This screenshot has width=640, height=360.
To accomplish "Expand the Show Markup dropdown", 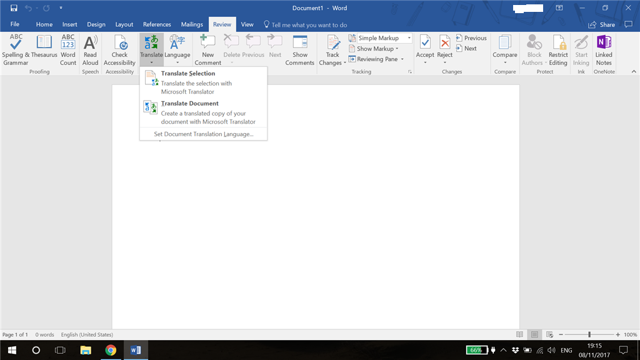I will point(374,49).
